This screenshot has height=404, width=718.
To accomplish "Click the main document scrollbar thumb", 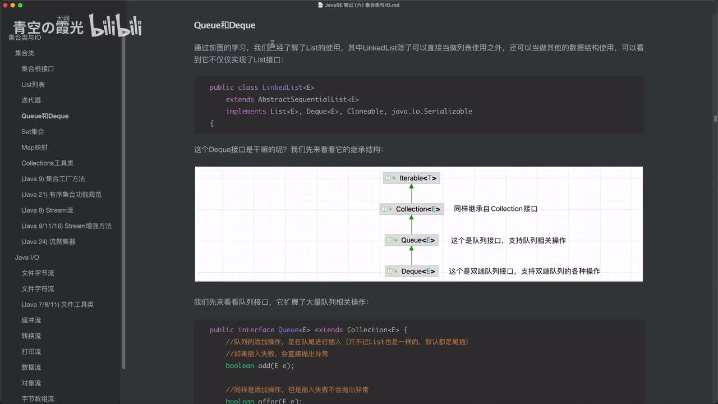I will pos(715,118).
